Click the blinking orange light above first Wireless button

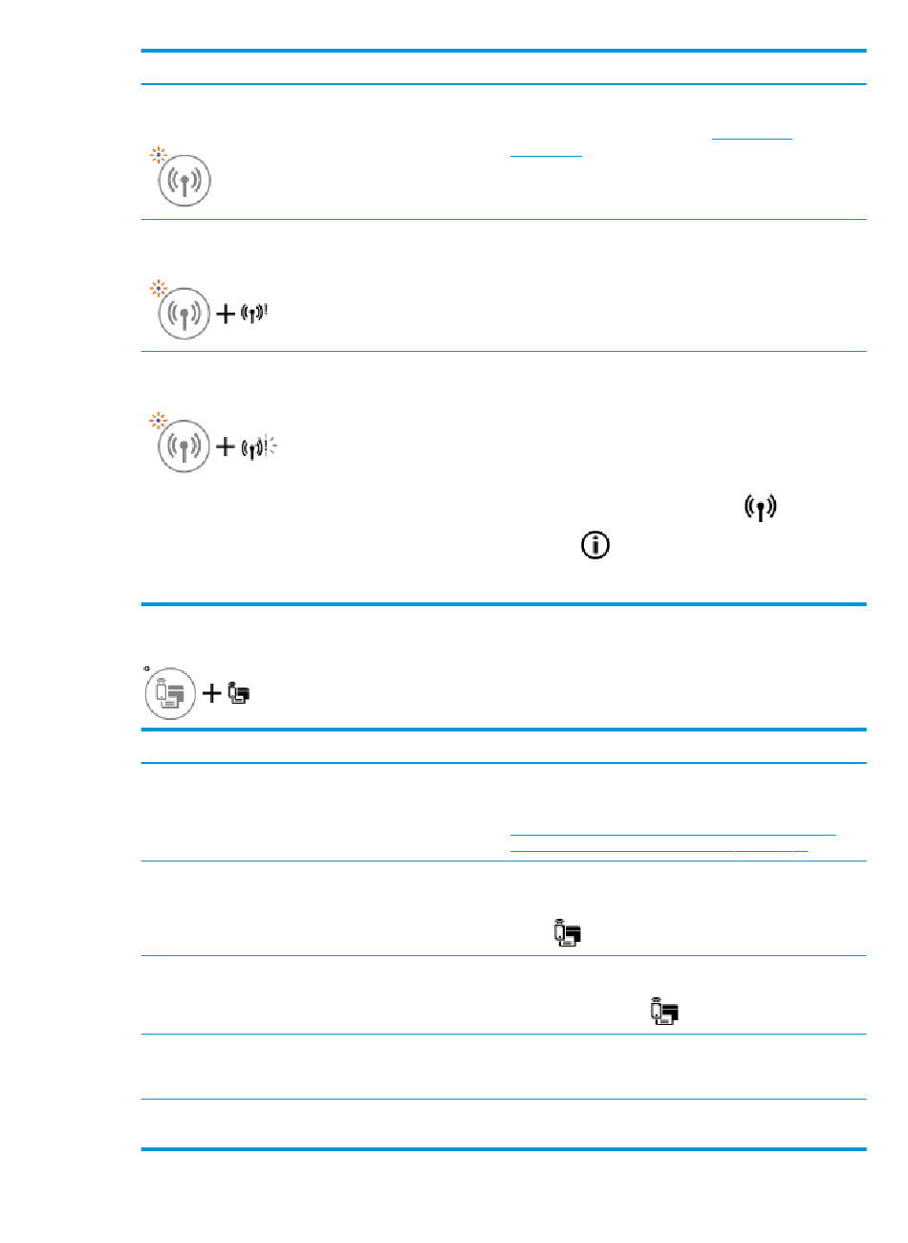coord(159,155)
